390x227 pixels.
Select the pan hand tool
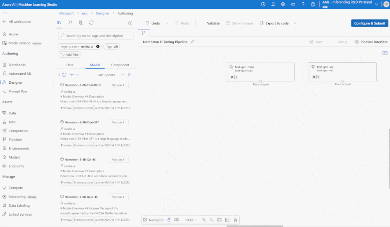[x=169, y=220]
